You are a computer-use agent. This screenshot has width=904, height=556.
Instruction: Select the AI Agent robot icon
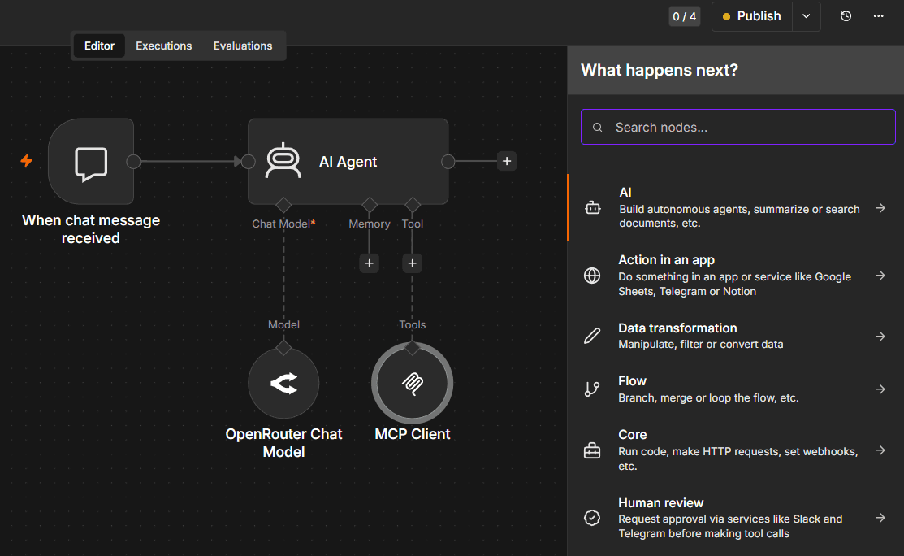tap(283, 160)
